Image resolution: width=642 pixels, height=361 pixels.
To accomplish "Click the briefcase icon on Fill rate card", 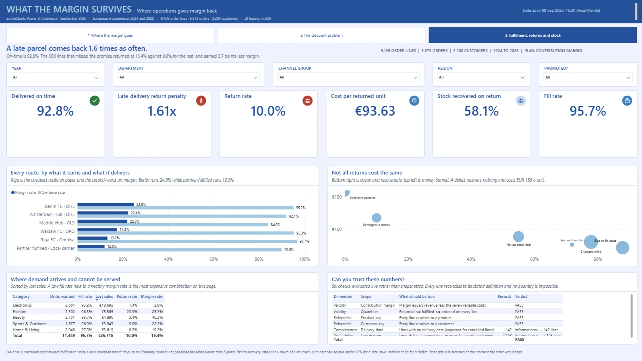I will pyautogui.click(x=627, y=101).
